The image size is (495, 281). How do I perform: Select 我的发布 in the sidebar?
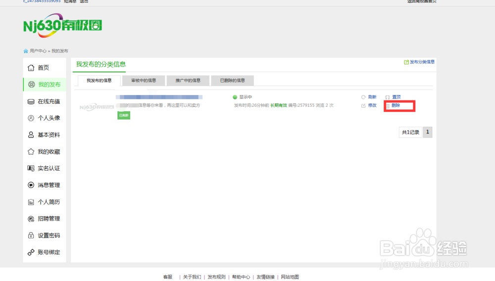click(45, 85)
